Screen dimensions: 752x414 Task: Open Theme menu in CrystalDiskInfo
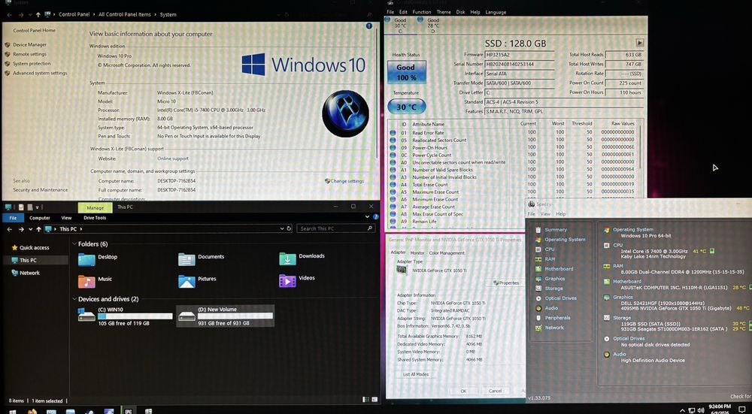[443, 12]
